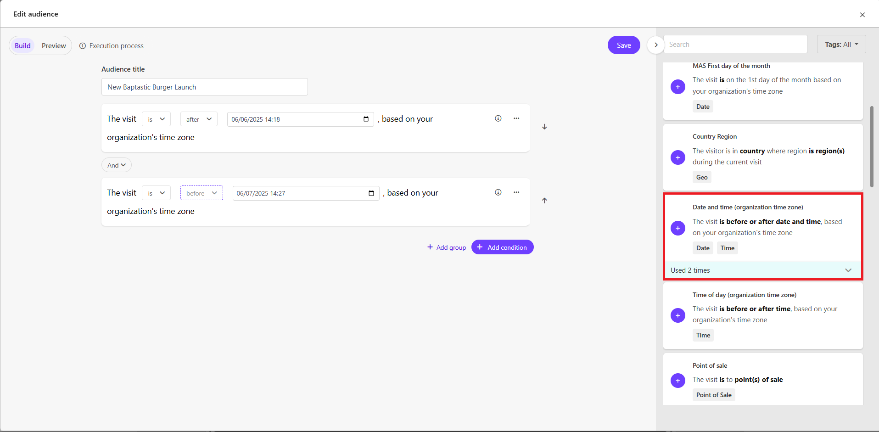879x432 pixels.
Task: Select the Build tab
Action: pyautogui.click(x=22, y=46)
